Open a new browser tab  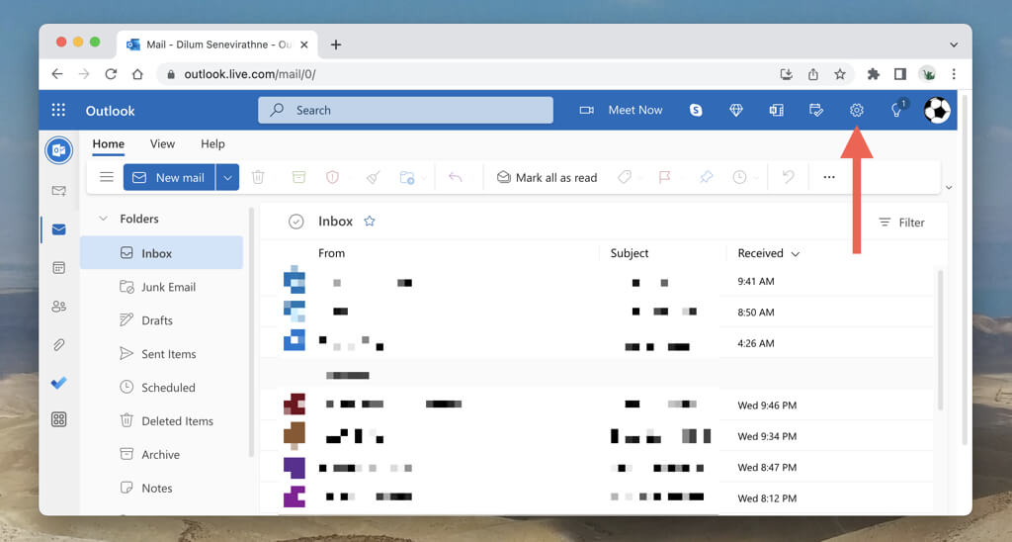click(336, 45)
